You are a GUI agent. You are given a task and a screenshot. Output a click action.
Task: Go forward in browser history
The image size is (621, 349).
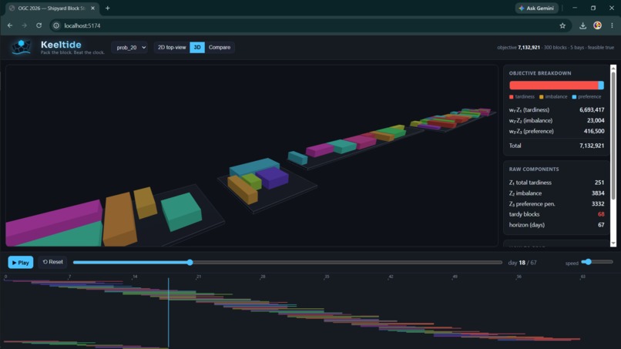point(24,25)
